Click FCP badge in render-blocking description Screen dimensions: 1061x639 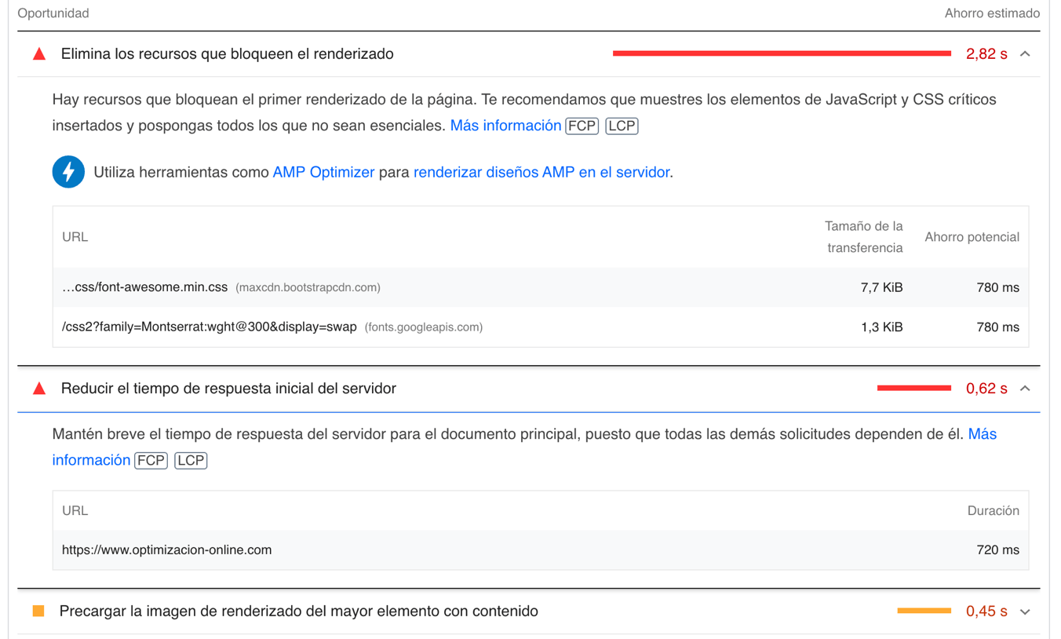(x=582, y=126)
